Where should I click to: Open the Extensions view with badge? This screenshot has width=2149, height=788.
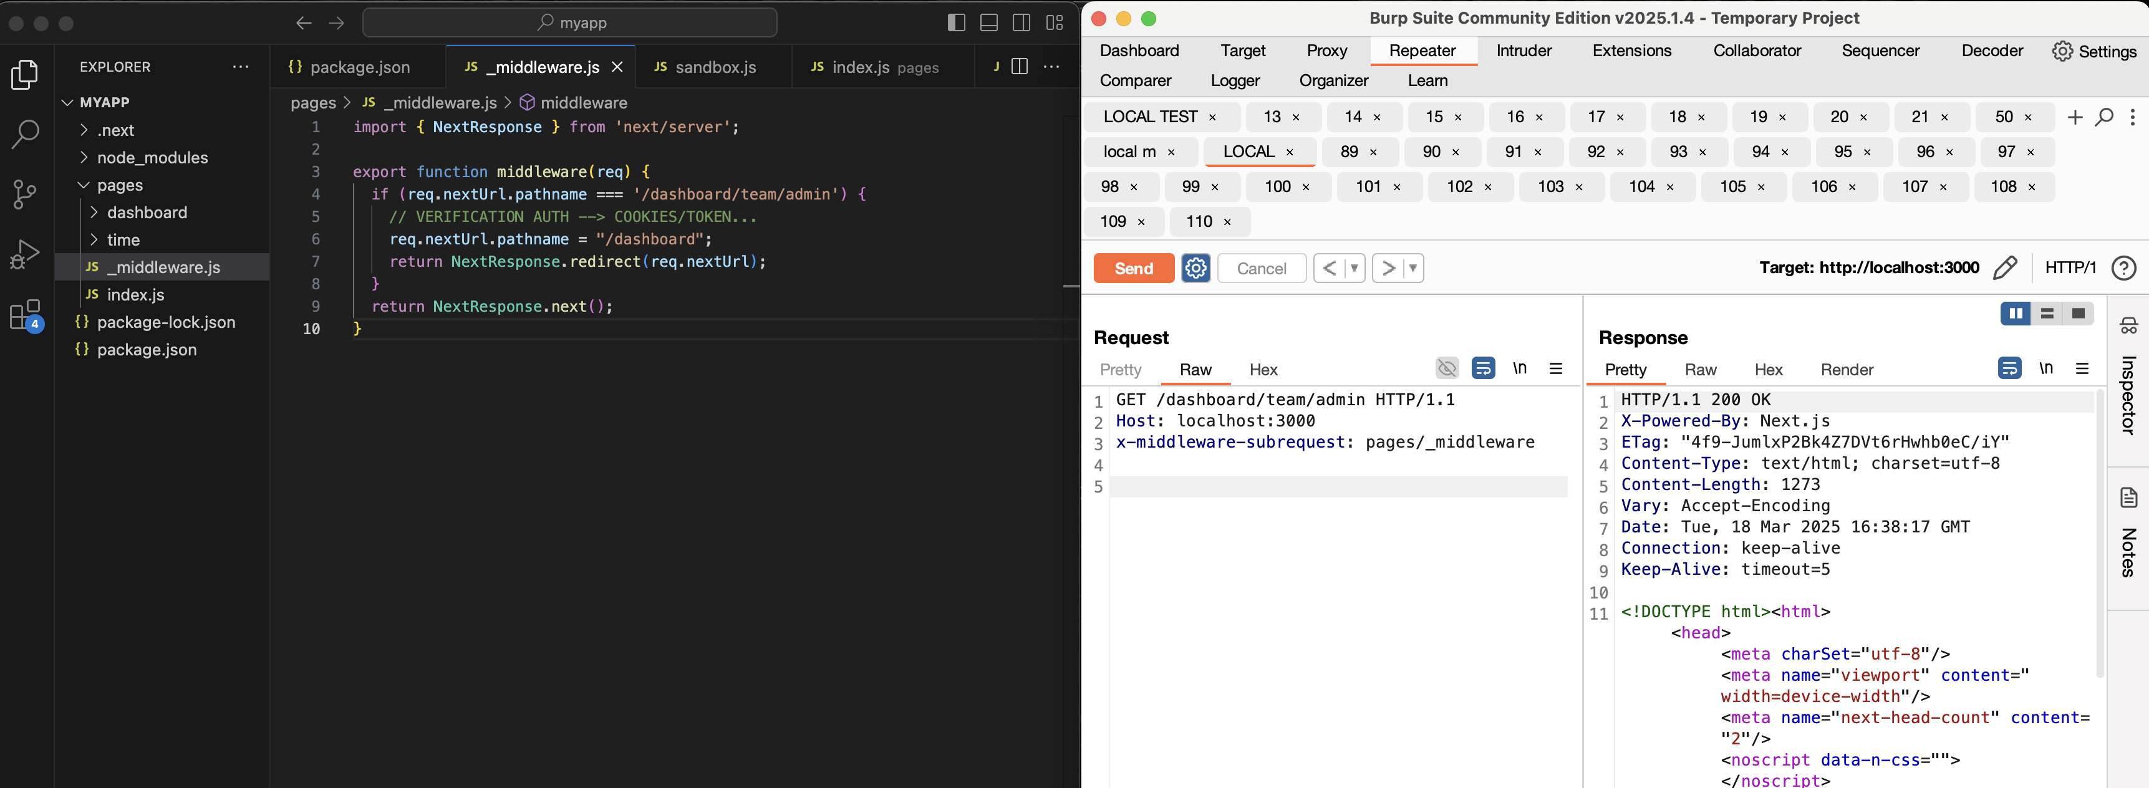[x=25, y=315]
